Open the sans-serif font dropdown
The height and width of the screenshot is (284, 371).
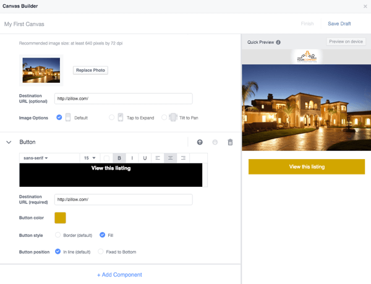(36, 158)
